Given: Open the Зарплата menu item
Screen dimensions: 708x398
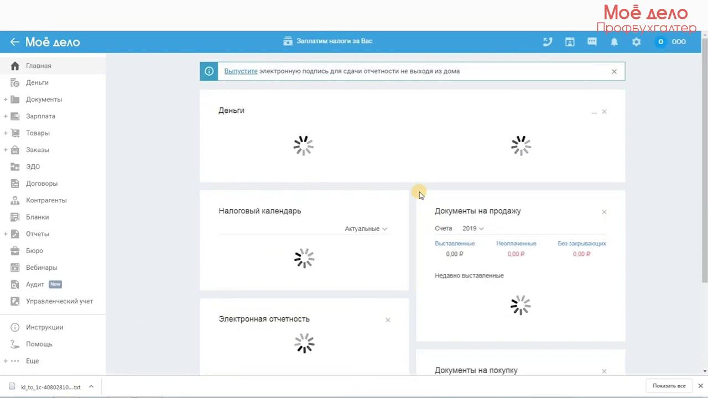Looking at the screenshot, I should [x=53, y=116].
